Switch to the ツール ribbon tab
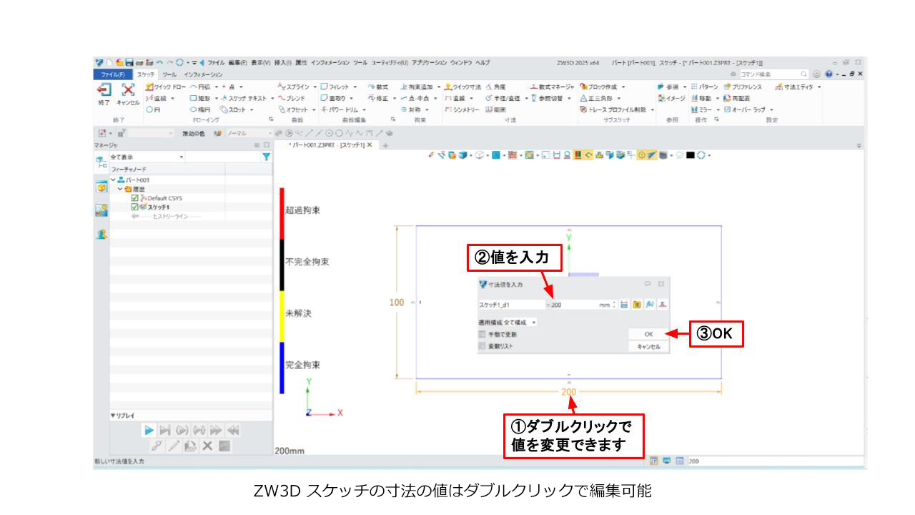The height and width of the screenshot is (515, 915). click(169, 74)
